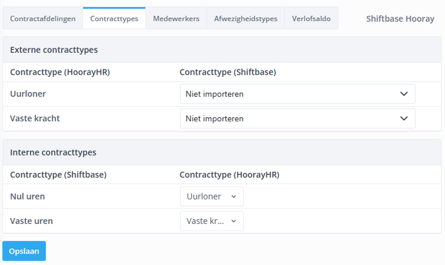Go to the Afwezigheidstypes tab

pyautogui.click(x=246, y=19)
